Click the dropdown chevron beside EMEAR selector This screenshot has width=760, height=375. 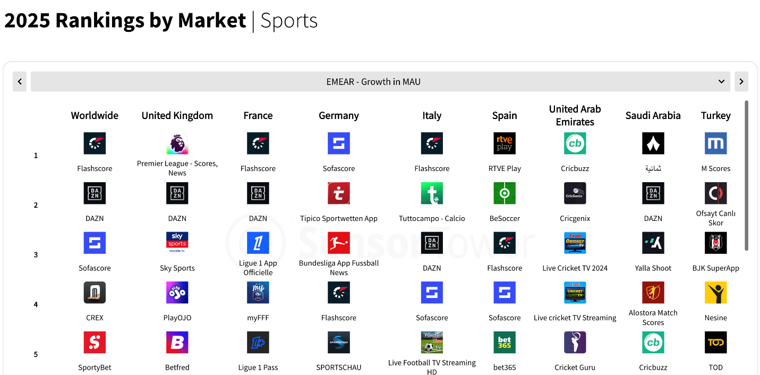click(721, 82)
